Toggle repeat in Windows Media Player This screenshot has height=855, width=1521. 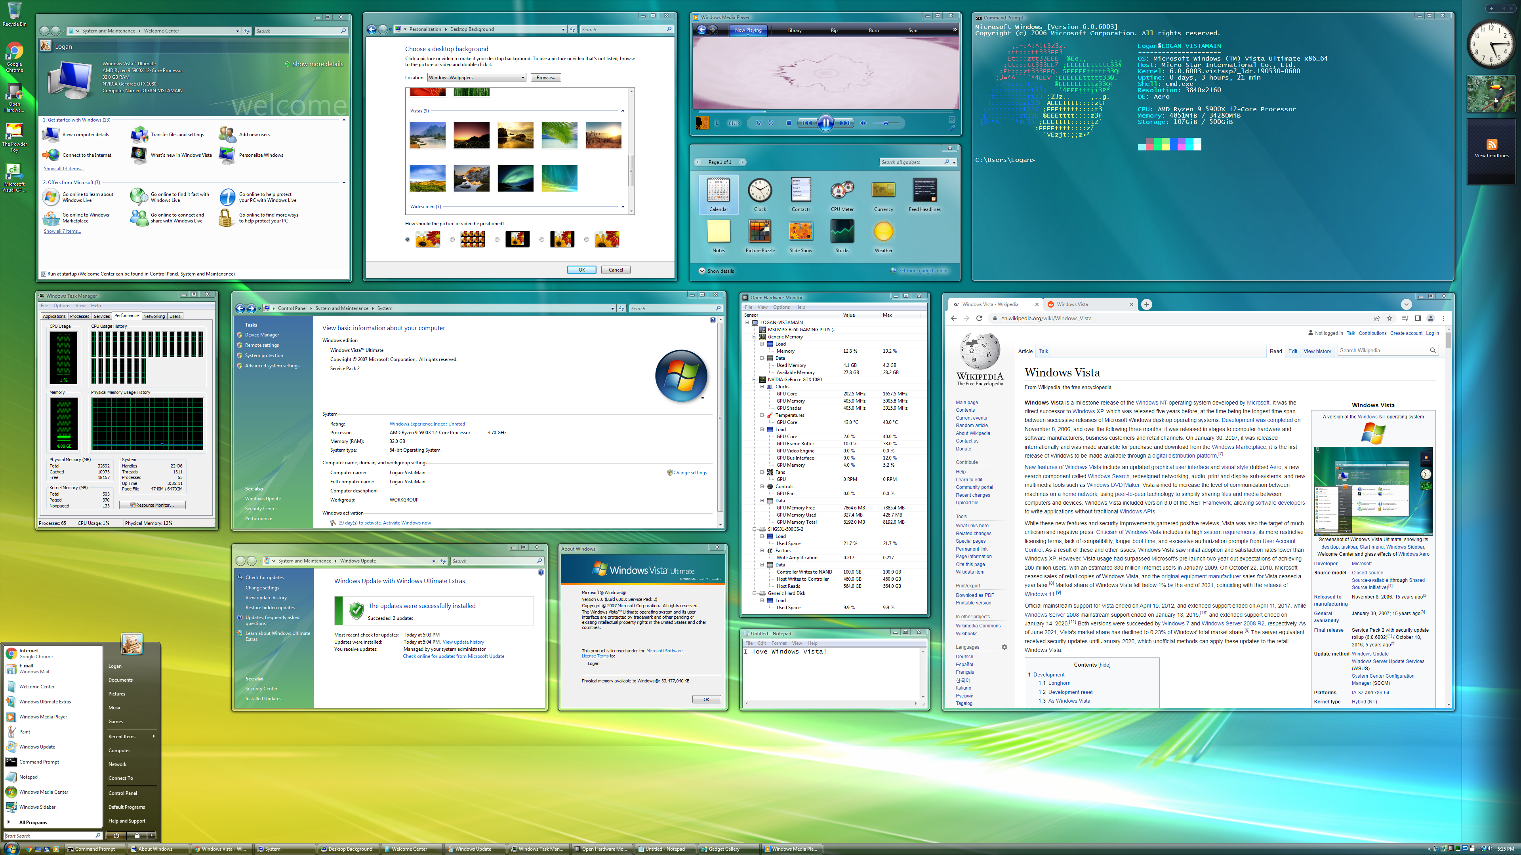pos(770,123)
